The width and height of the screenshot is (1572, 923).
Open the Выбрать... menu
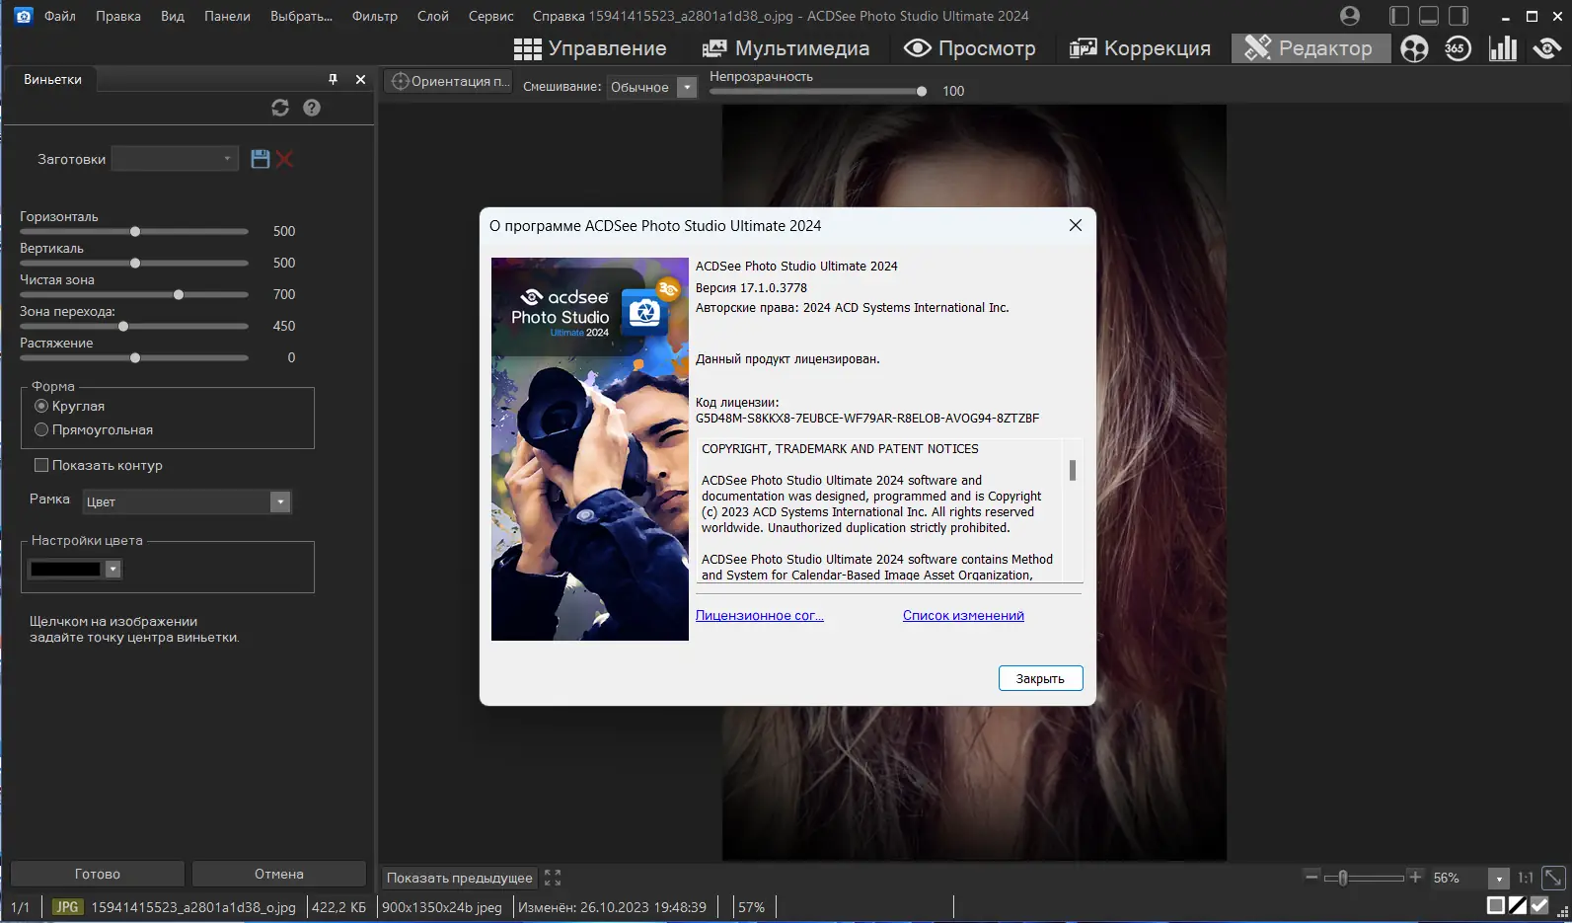click(302, 16)
